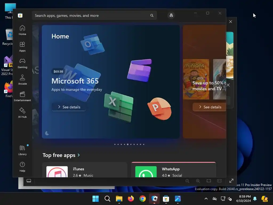Click the Microsoft Store logo icon
This screenshot has width=273, height=205.
click(20, 15)
